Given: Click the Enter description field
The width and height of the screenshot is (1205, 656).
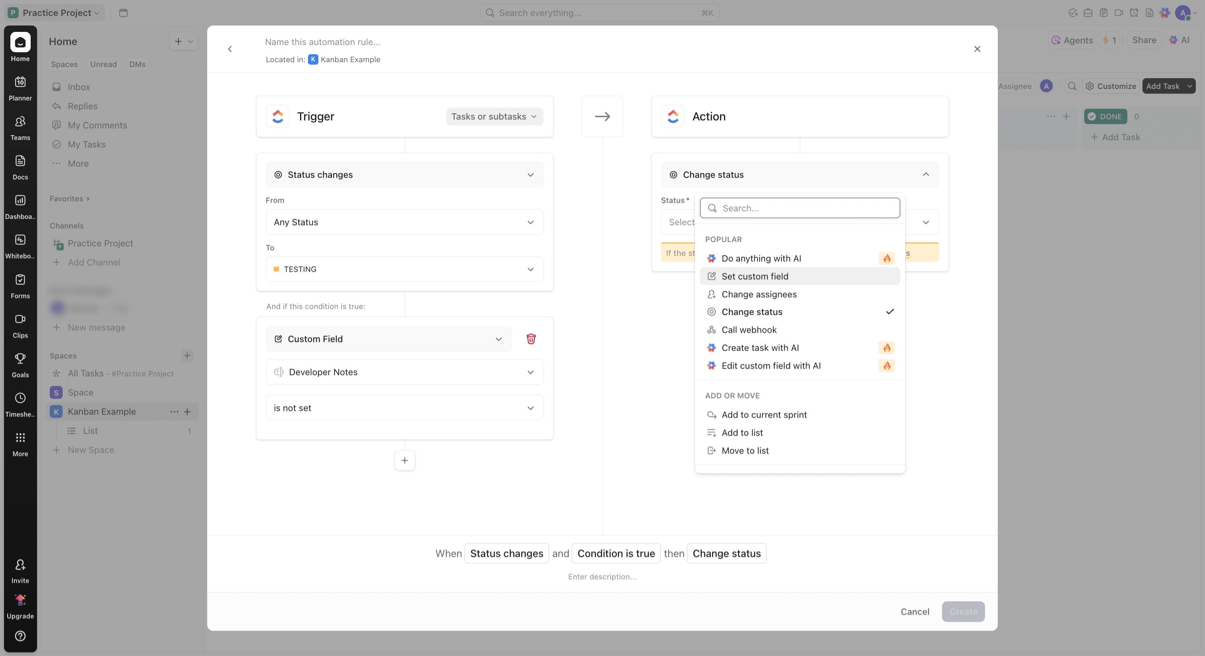Looking at the screenshot, I should click(602, 576).
